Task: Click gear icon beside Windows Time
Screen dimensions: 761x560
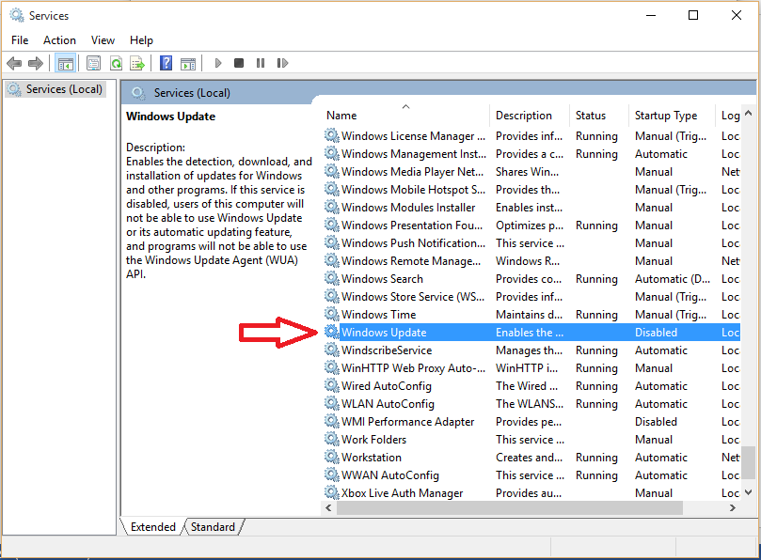Action: [331, 314]
